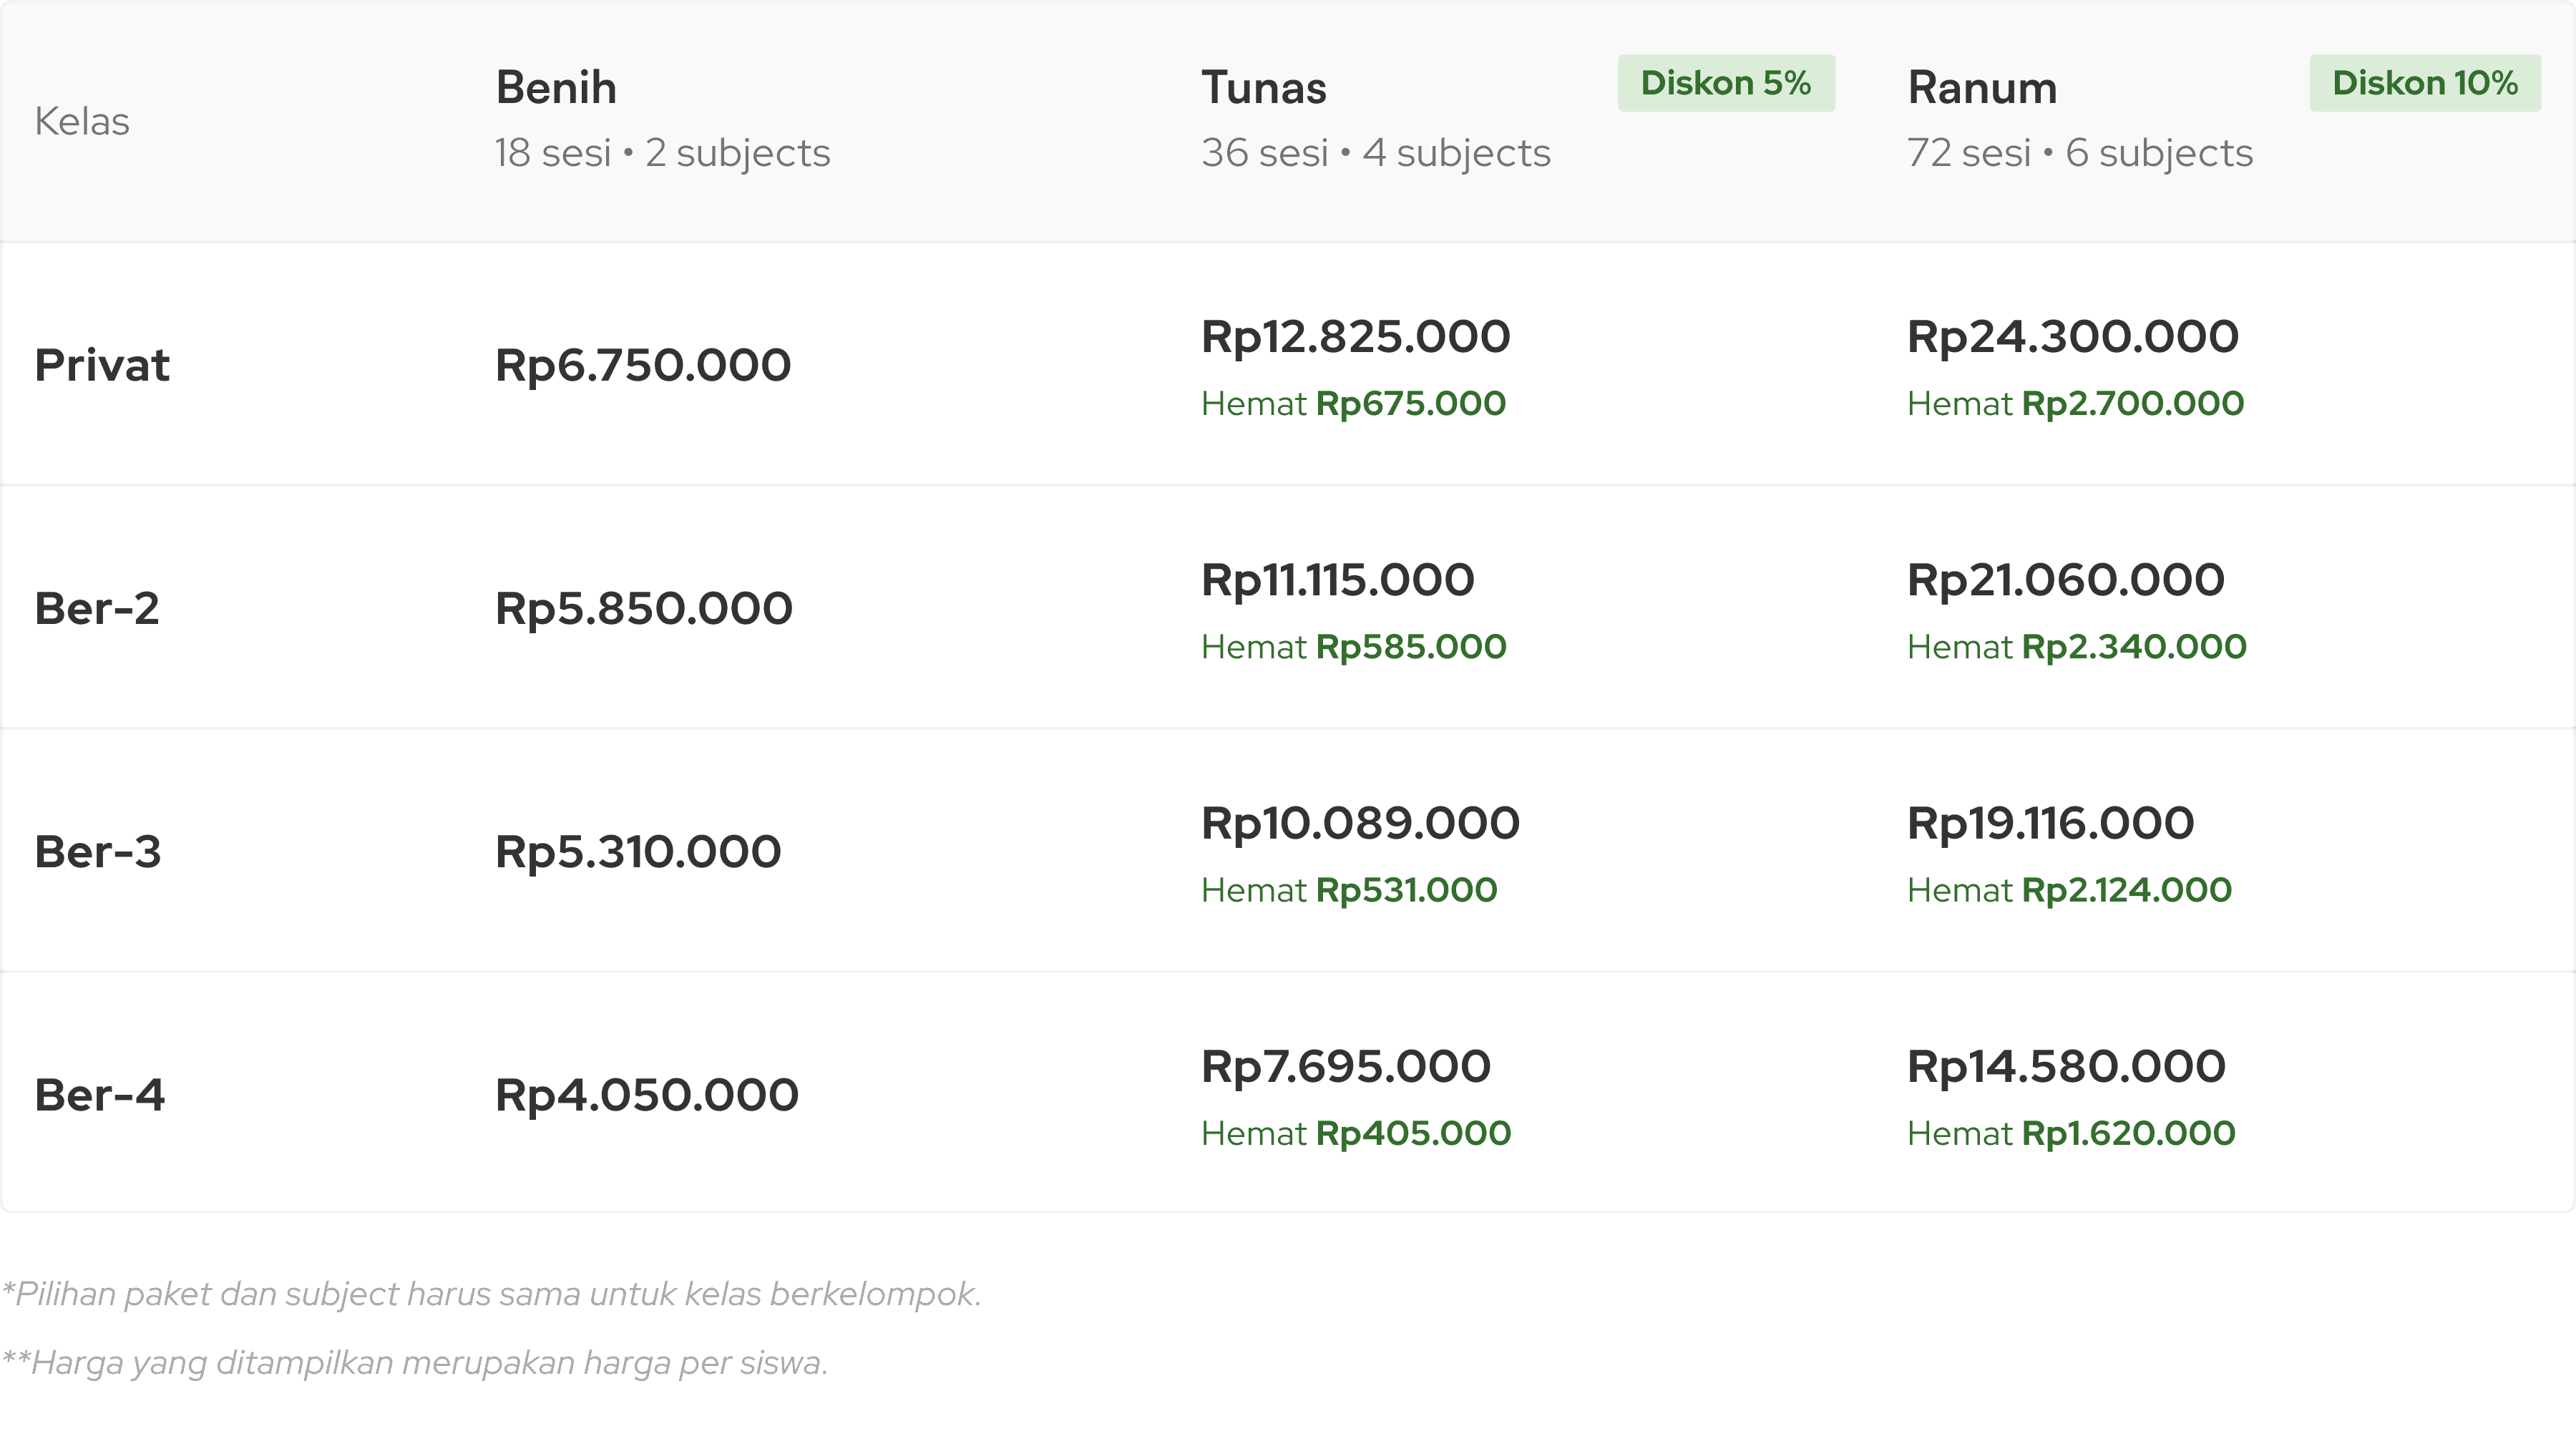2576x1454 pixels.
Task: Click Ber-4 Ranum price Rp14.580.000
Action: pos(2066,1067)
